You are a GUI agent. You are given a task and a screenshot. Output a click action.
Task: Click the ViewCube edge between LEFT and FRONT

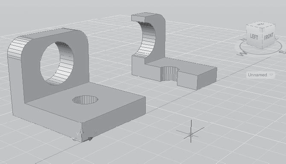(x=262, y=38)
